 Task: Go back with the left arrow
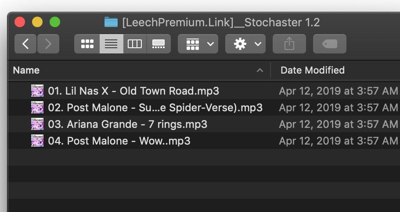[x=25, y=44]
